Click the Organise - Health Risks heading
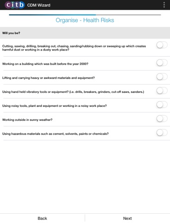Image resolution: width=170 pixels, height=223 pixels. (x=85, y=20)
